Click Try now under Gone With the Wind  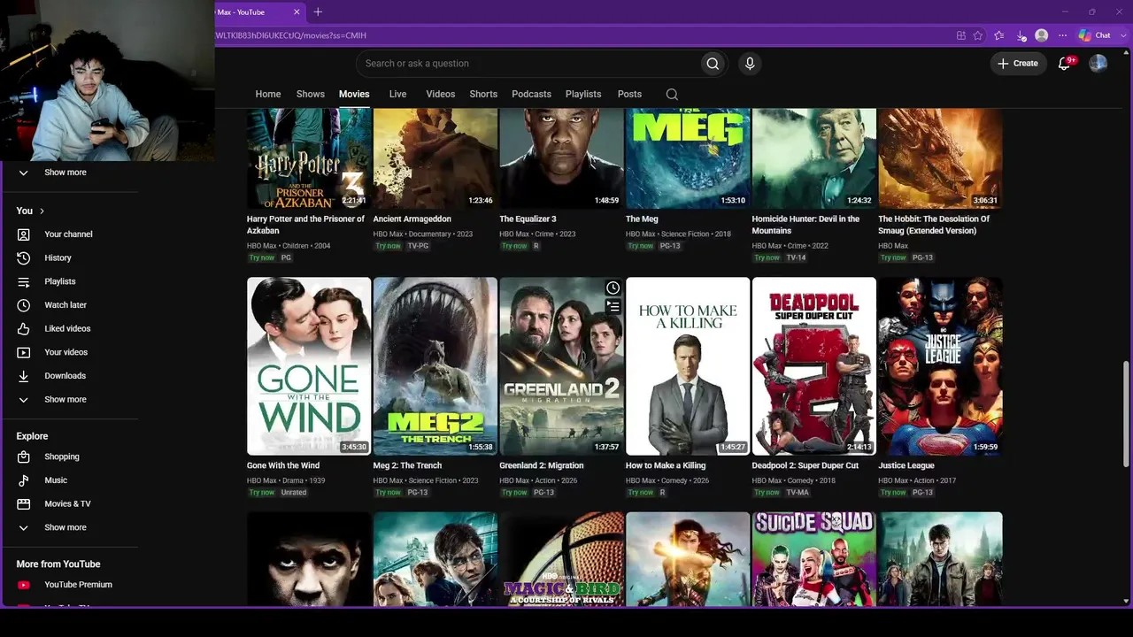point(262,493)
